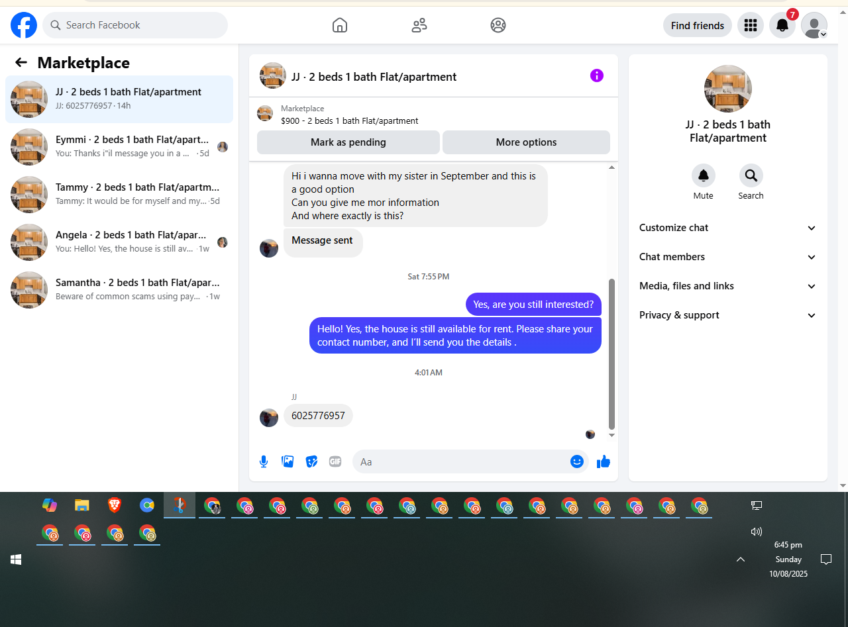Viewport: 848px width, 627px height.
Task: Click the chat vertical scrollbar thumb
Action: pos(611,354)
